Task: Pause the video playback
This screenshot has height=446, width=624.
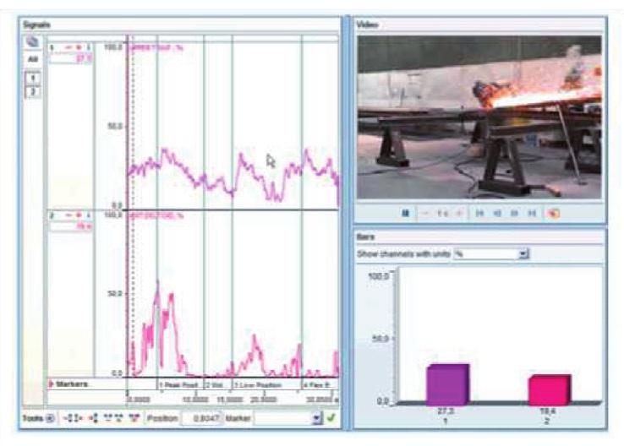Action: (406, 214)
